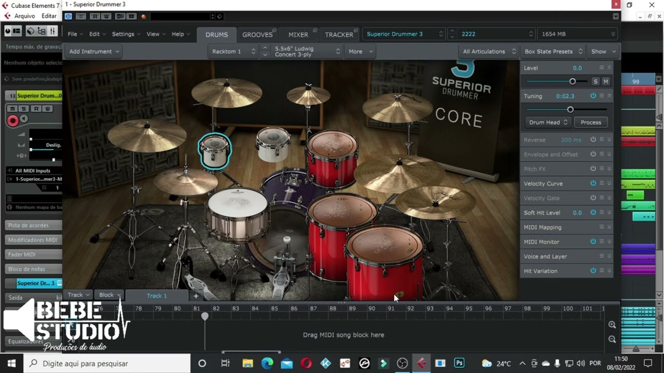The height and width of the screenshot is (373, 664).
Task: Select the highlighted rack tom on the kit
Action: [215, 151]
